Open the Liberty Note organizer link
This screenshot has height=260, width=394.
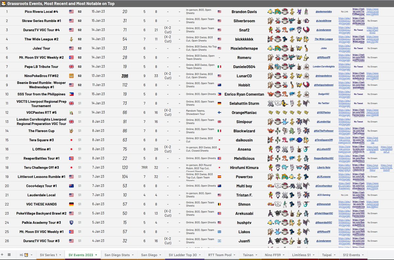[x=324, y=167]
